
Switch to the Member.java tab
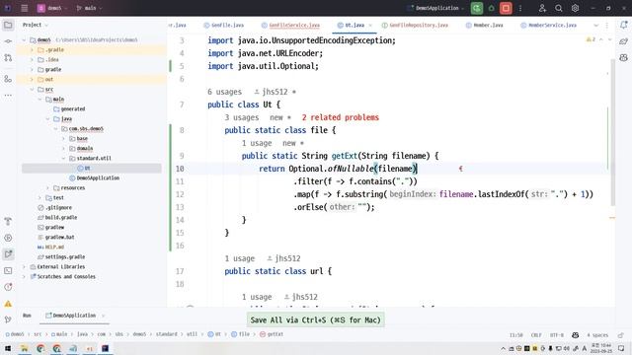point(484,25)
